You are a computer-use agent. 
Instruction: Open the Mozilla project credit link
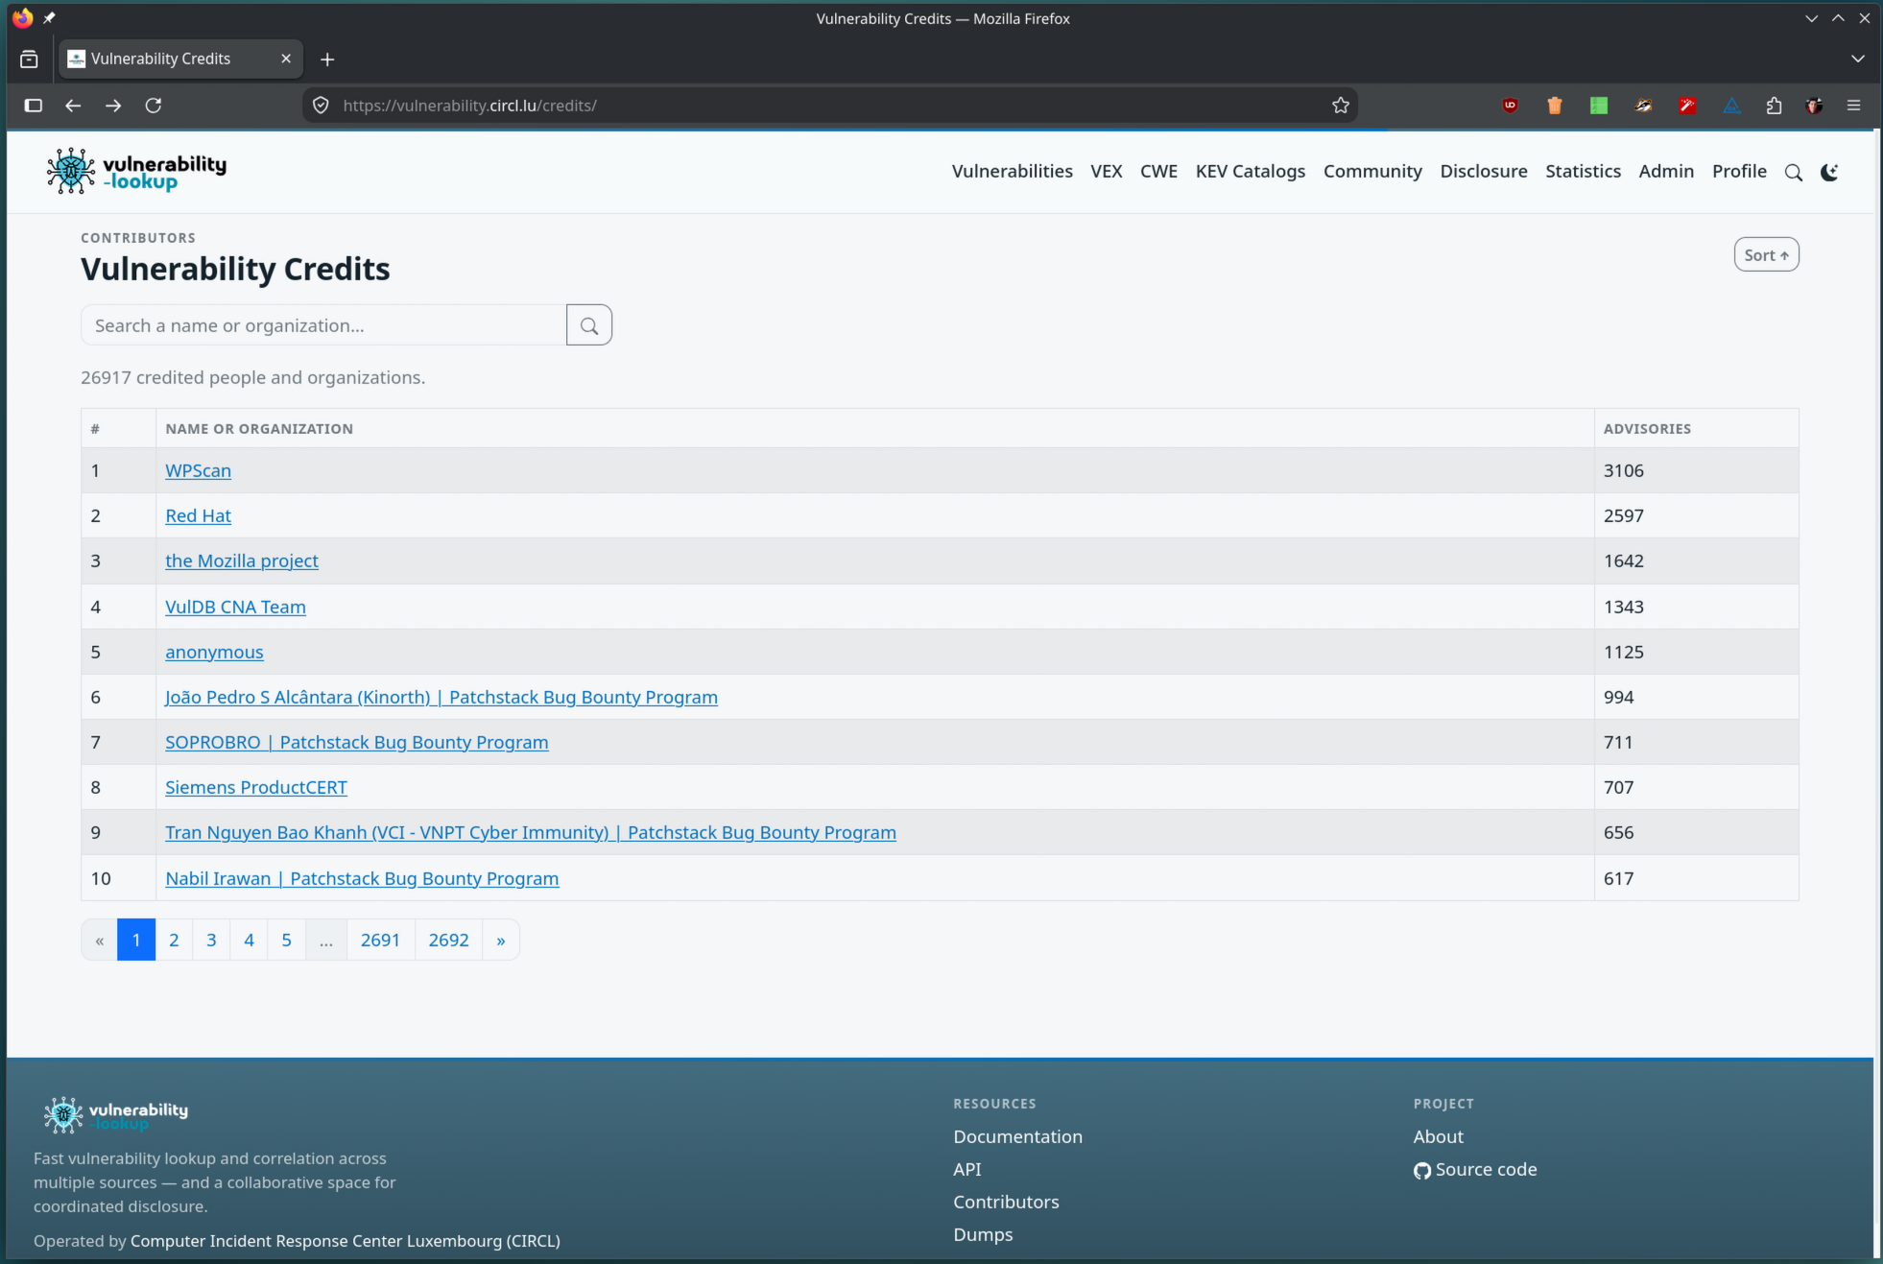point(242,560)
